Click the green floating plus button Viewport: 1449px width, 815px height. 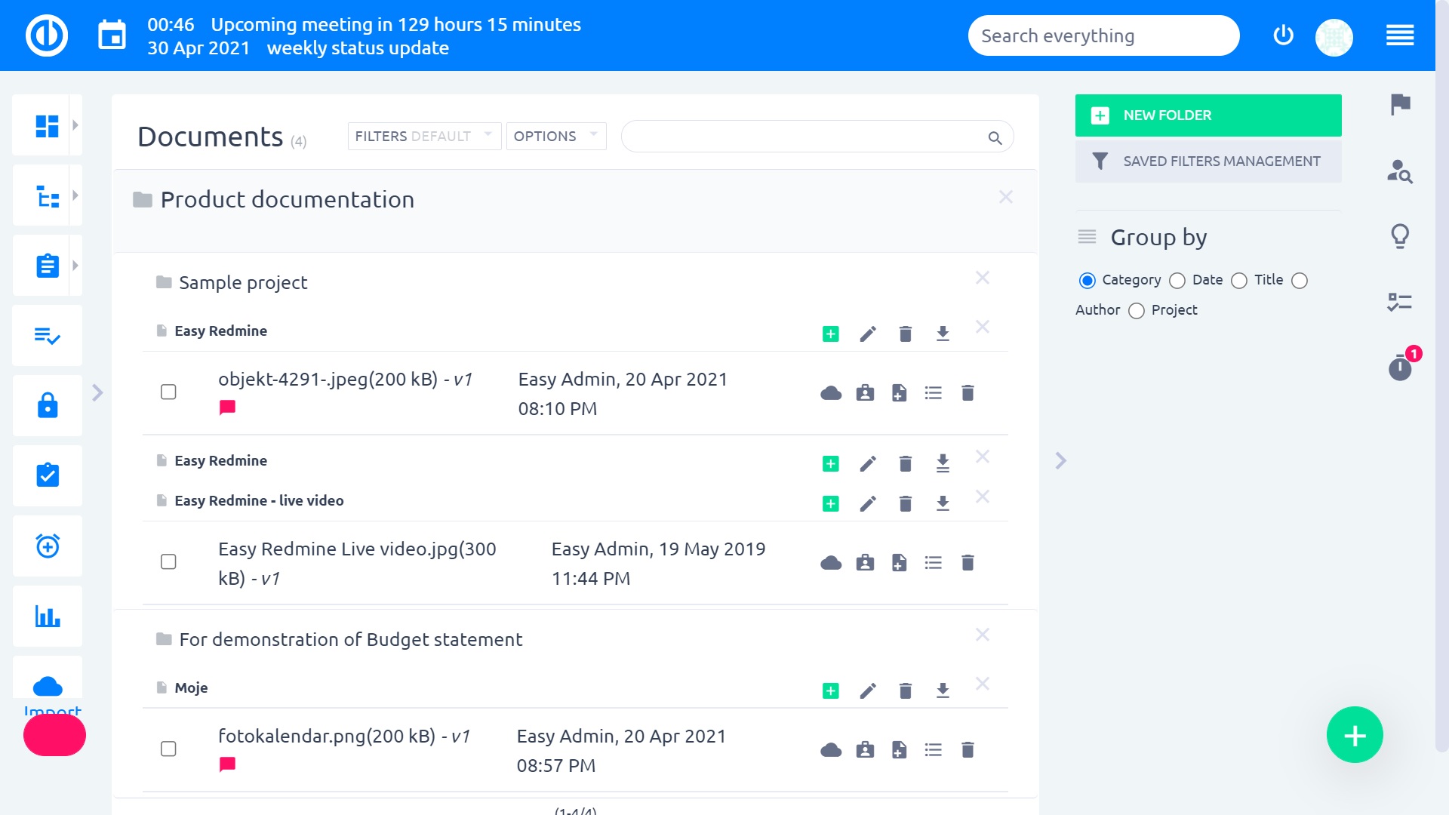[1355, 735]
